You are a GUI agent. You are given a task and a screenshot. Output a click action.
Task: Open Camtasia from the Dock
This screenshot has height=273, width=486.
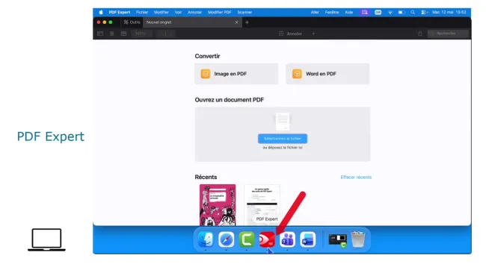click(247, 239)
